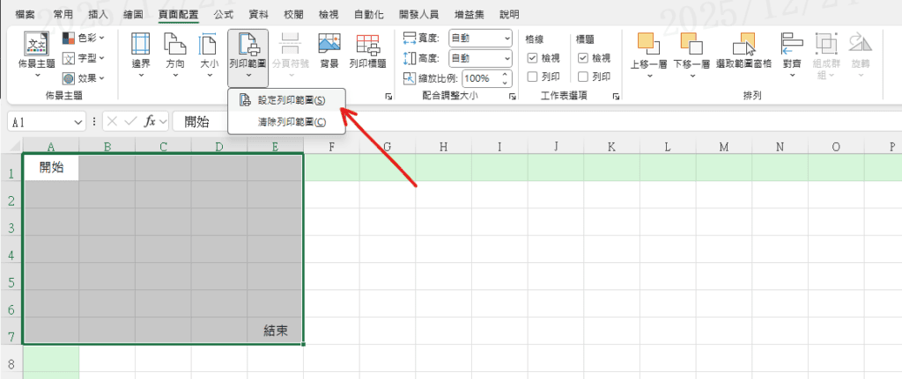Open 列印標題 print titles settings
This screenshot has height=379, width=902.
367,52
